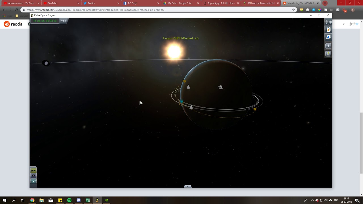Go back in Chrome browser

pyautogui.click(x=4, y=10)
